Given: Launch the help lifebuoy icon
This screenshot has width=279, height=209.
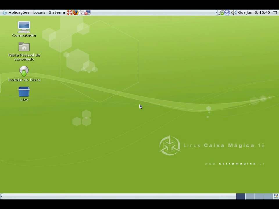Looking at the screenshot, I should (x=69, y=12).
